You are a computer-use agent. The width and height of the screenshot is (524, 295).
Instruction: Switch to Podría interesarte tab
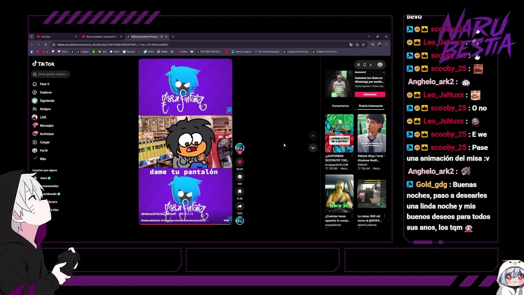point(370,106)
